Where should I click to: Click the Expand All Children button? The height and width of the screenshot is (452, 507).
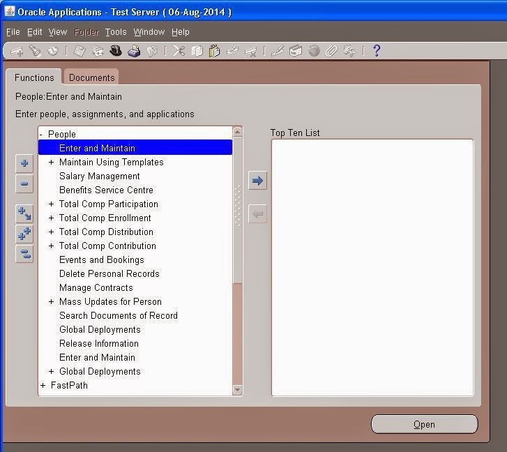pyautogui.click(x=24, y=213)
